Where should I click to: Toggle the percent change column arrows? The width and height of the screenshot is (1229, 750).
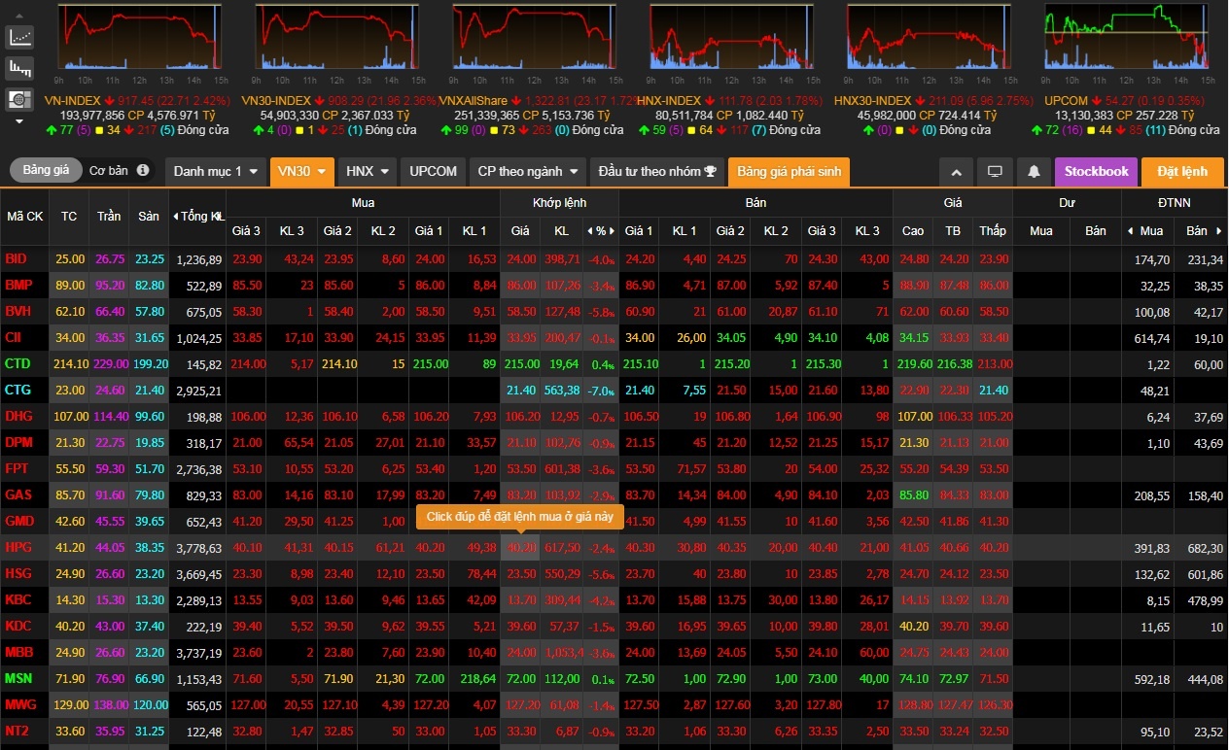602,231
